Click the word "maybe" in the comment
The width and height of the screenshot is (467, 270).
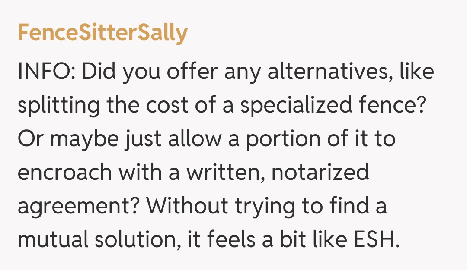coord(82,140)
